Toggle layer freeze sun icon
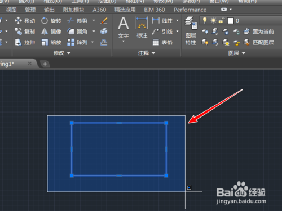The height and width of the screenshot is (211, 282). [213, 20]
